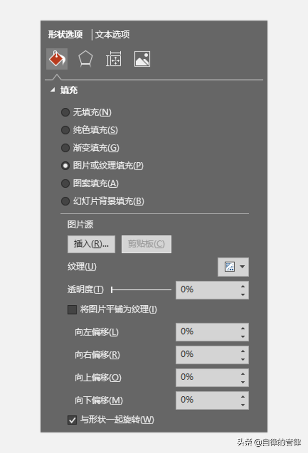Image resolution: width=308 pixels, height=453 pixels.
Task: Open the 纹理 texture picker icon
Action: [230, 267]
